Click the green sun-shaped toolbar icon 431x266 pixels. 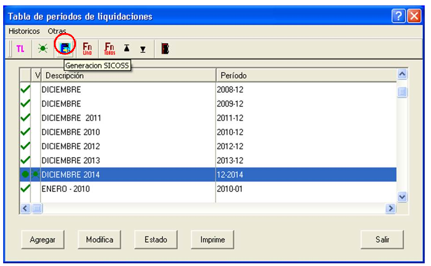[43, 49]
